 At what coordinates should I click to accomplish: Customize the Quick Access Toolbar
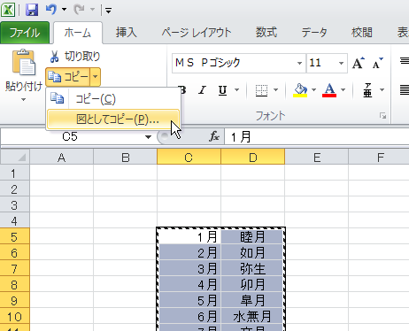(108, 11)
